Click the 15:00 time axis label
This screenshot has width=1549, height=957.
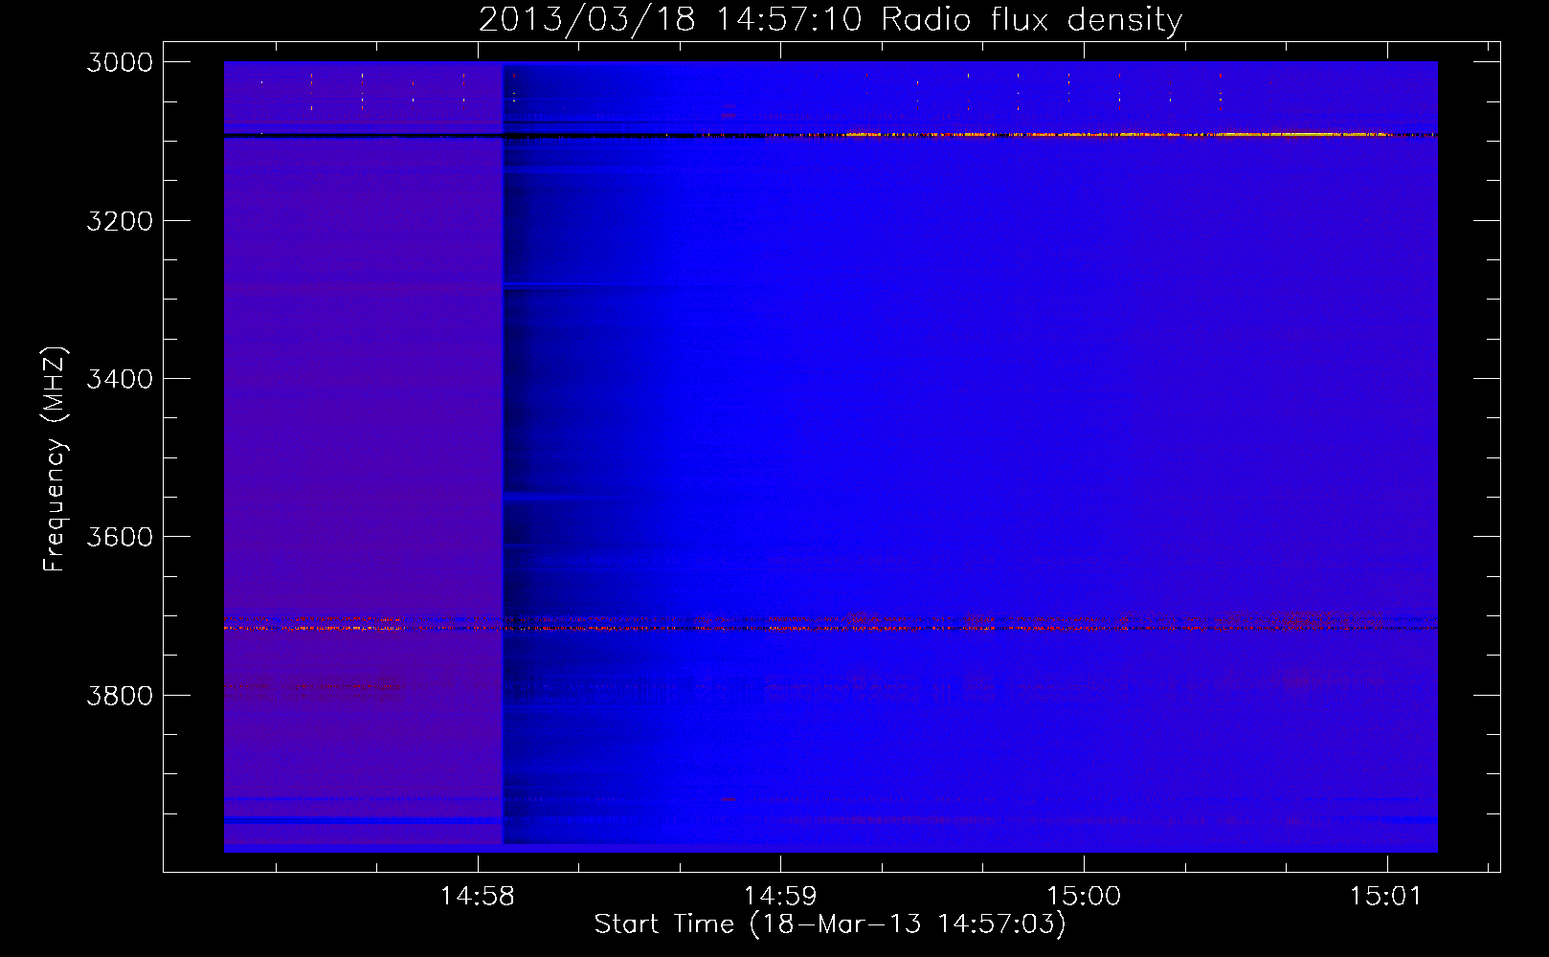pos(1084,897)
